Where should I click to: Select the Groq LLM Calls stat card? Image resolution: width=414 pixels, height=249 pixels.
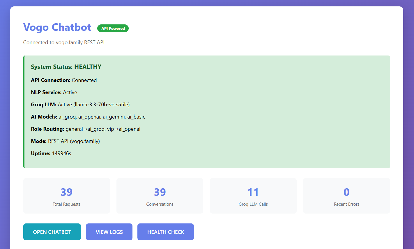pos(253,196)
